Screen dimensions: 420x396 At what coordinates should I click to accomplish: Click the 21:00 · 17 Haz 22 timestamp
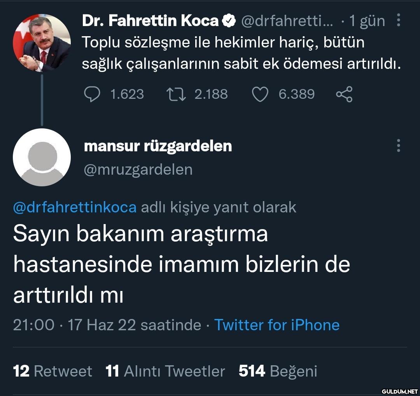[x=107, y=325]
